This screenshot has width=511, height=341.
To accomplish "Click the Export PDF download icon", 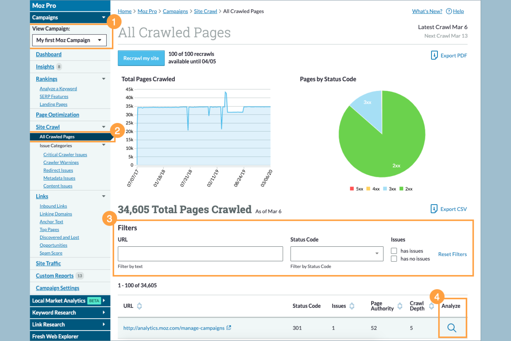I will pos(434,55).
